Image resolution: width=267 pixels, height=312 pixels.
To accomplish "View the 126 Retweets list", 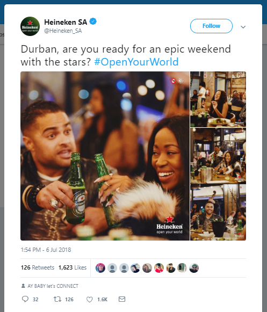I will [38, 267].
